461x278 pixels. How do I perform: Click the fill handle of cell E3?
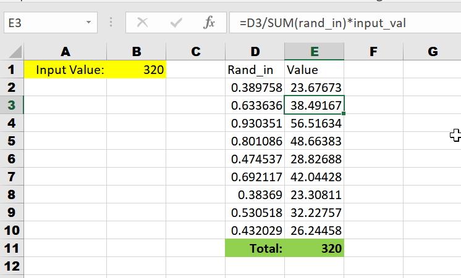344,113
